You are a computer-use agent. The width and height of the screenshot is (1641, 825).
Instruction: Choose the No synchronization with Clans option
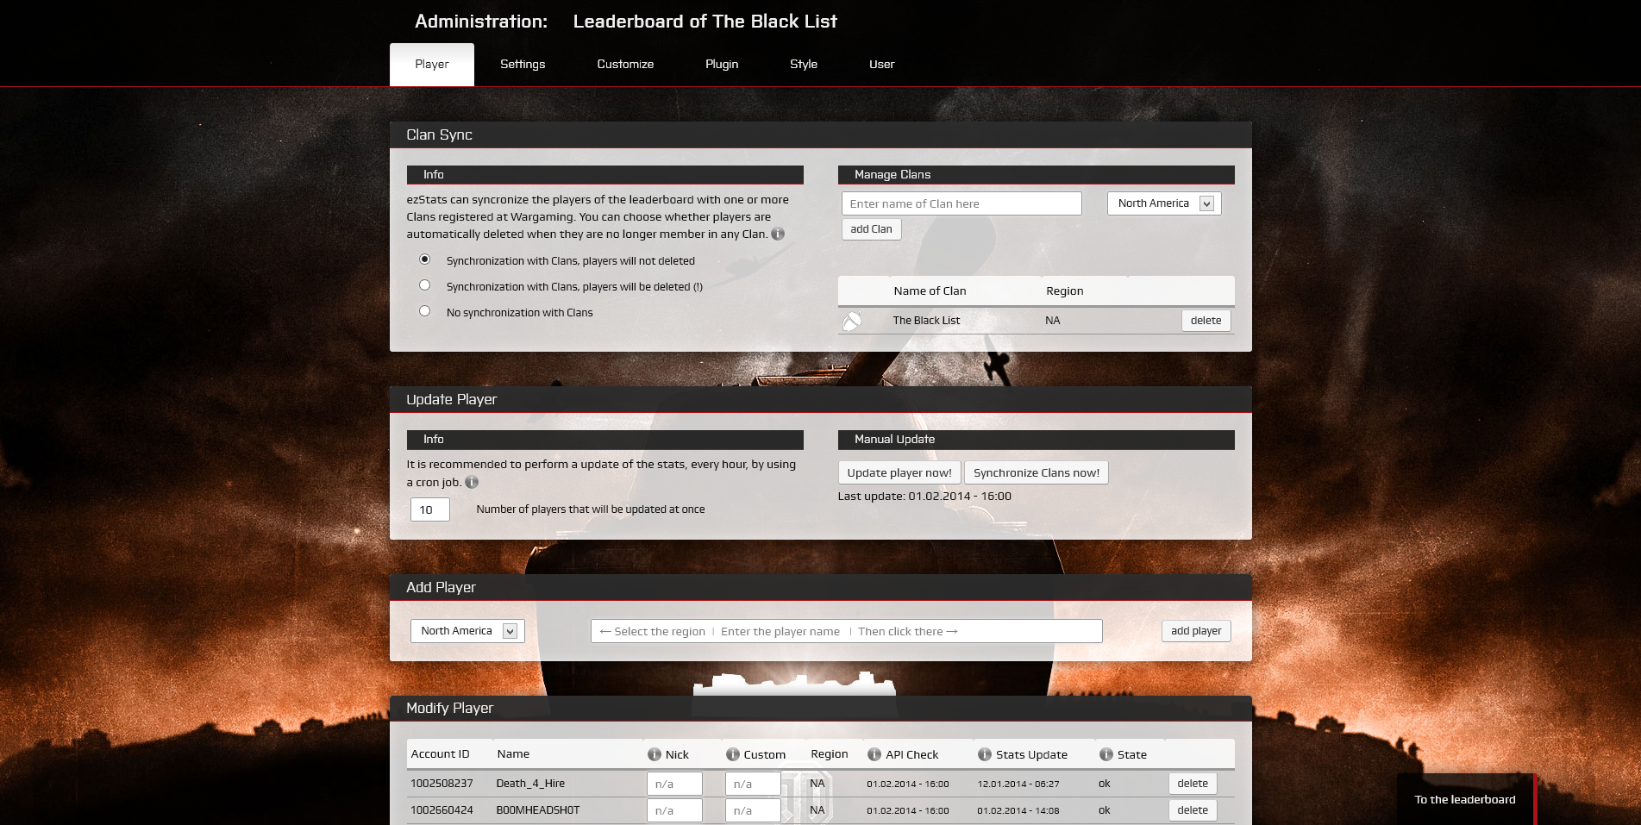tap(424, 310)
